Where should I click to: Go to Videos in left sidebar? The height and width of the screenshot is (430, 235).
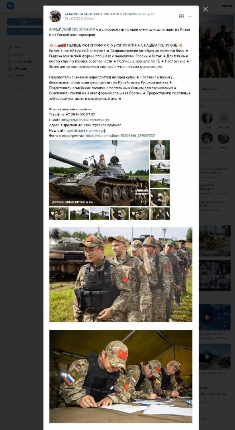click(19, 54)
